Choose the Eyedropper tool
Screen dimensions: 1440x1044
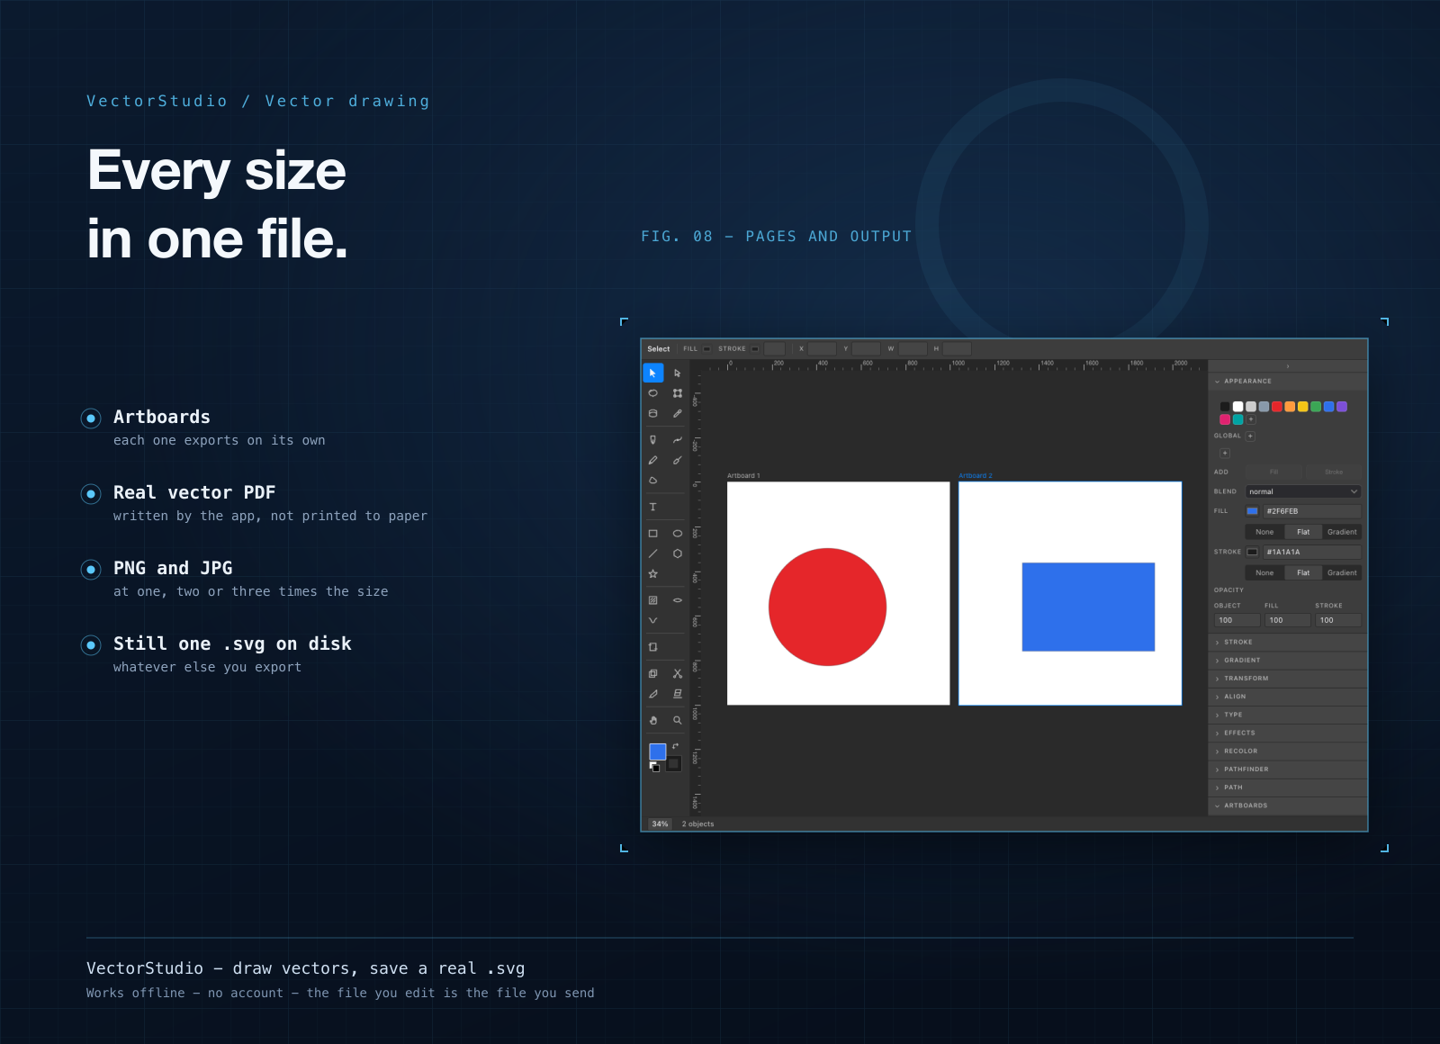678,413
